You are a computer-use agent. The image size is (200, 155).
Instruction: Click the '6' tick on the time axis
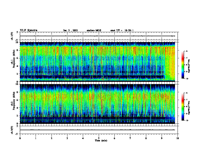(x=115, y=138)
